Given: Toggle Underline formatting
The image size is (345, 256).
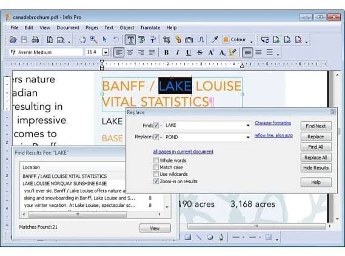Looking at the screenshot, I should click(189, 52).
